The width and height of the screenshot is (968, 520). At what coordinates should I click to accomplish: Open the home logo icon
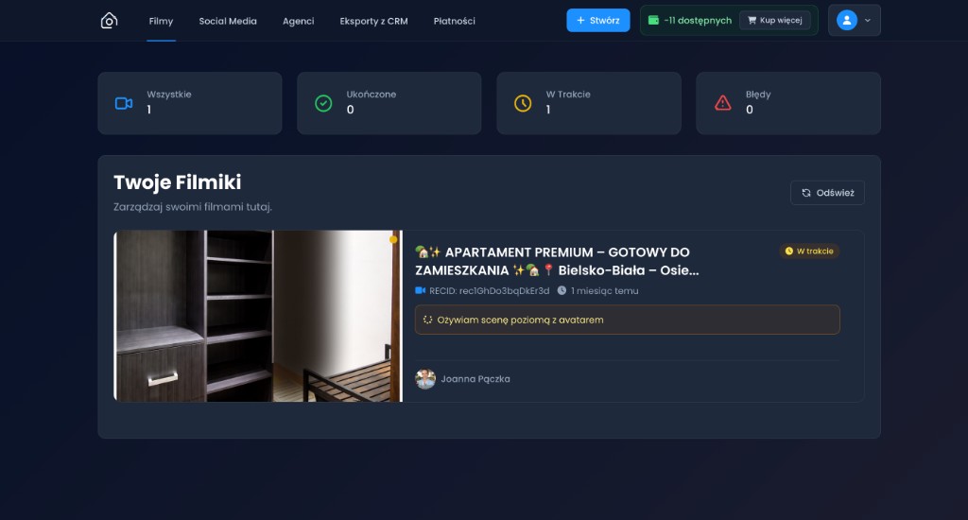pos(110,21)
